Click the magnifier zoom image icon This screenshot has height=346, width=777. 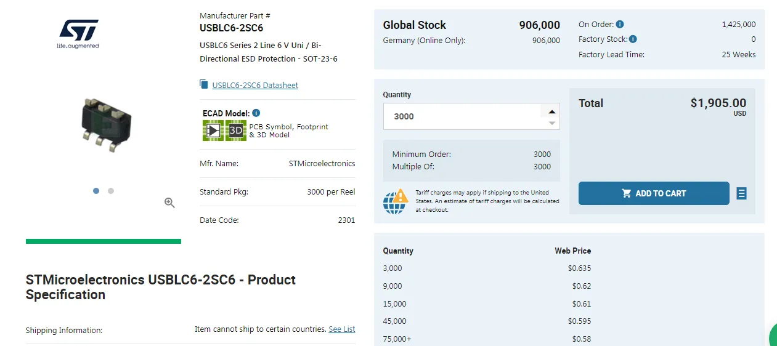(x=169, y=203)
